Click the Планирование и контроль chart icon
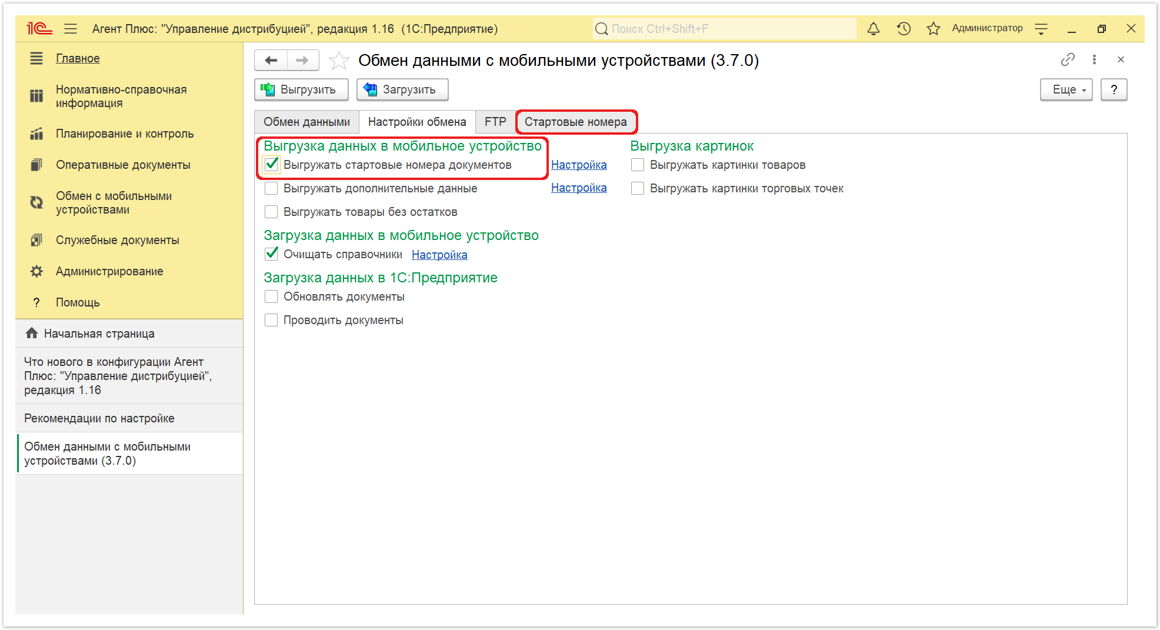Image resolution: width=1160 pixels, height=630 pixels. [36, 134]
